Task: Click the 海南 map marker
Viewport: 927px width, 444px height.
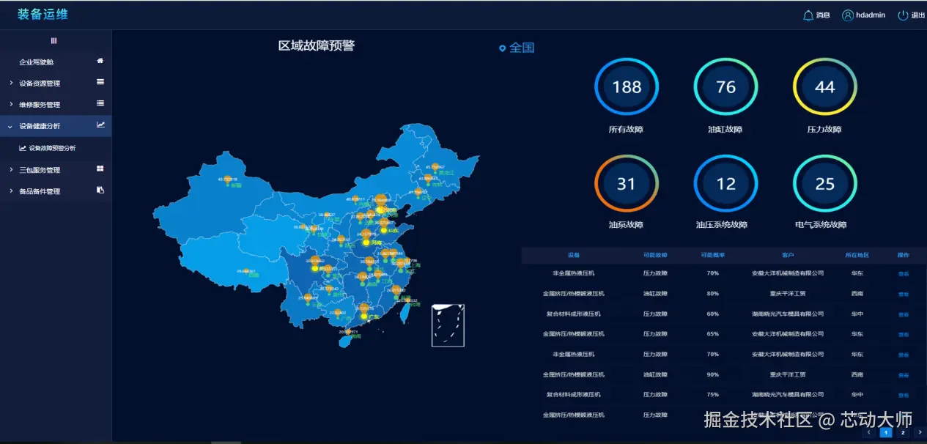Action: 349,332
